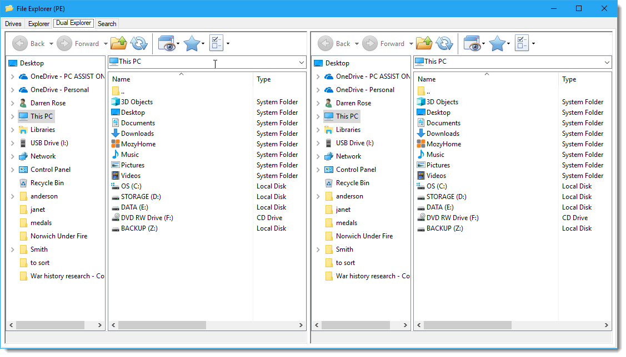
Task: Refresh the right pane file list
Action: (444, 43)
